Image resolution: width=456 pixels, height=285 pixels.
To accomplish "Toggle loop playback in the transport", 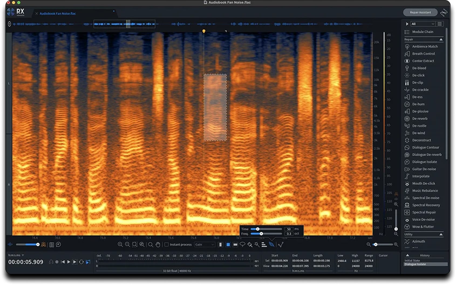I will 81,262.
